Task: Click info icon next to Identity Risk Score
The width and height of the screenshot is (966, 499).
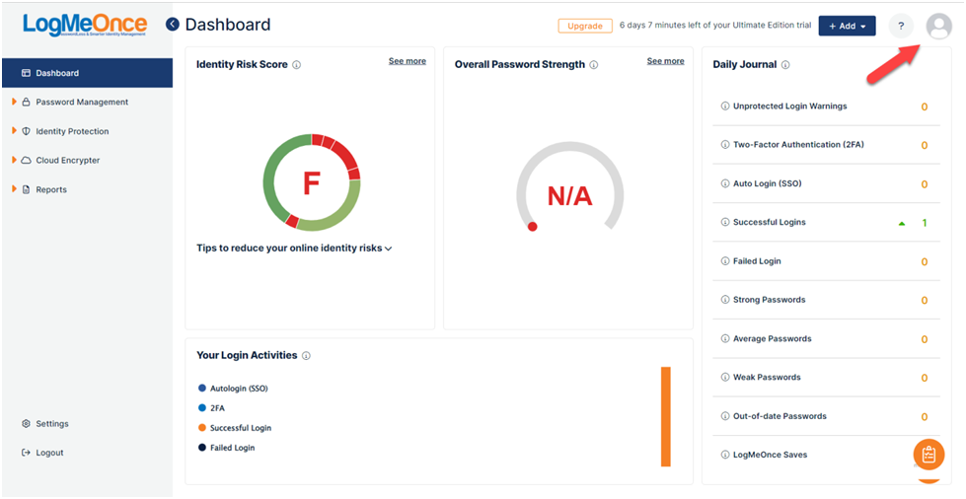Action: (x=296, y=65)
